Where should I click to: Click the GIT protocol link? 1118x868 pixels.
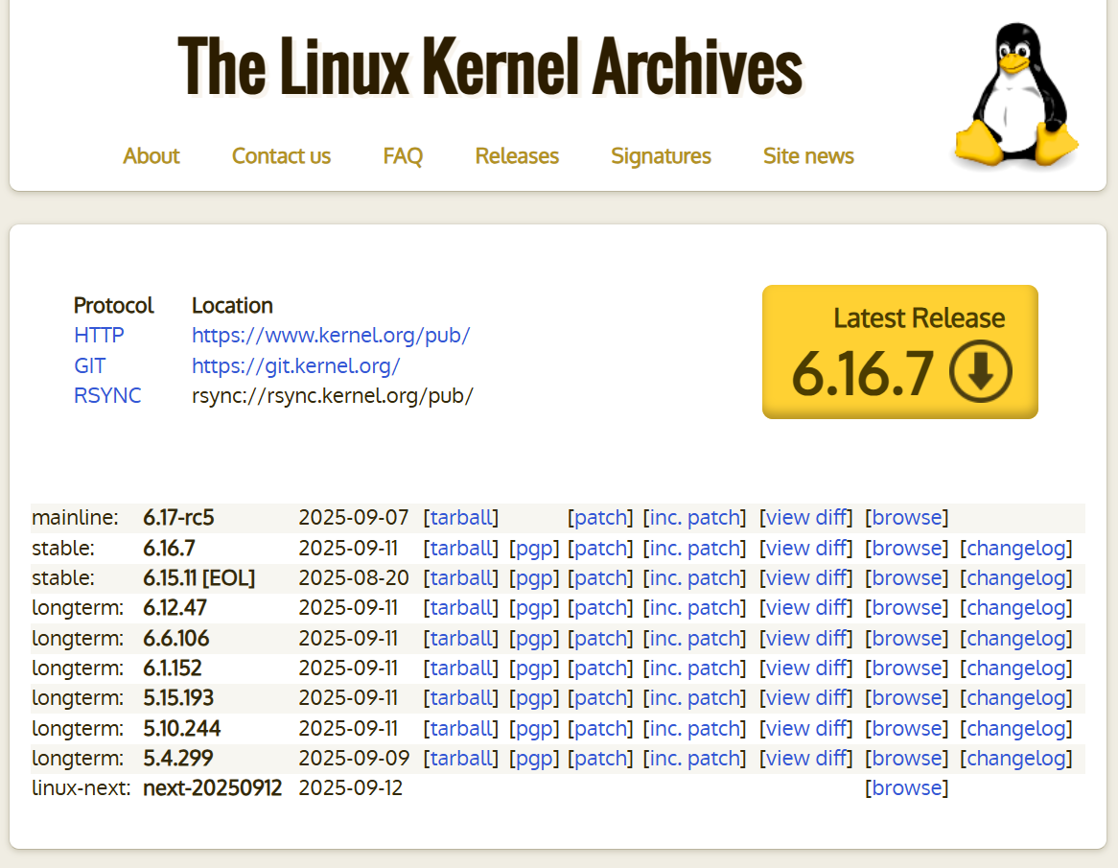coord(90,365)
